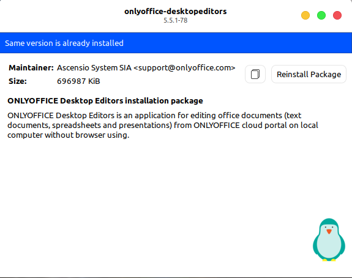Viewport: 352px width, 278px height.
Task: Click the 'Ascensio System SIA' maintainer name
Action: (x=94, y=67)
